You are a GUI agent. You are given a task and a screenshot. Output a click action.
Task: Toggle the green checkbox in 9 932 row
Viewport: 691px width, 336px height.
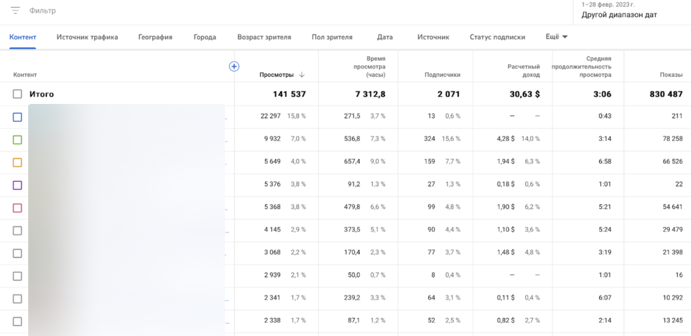(x=17, y=140)
